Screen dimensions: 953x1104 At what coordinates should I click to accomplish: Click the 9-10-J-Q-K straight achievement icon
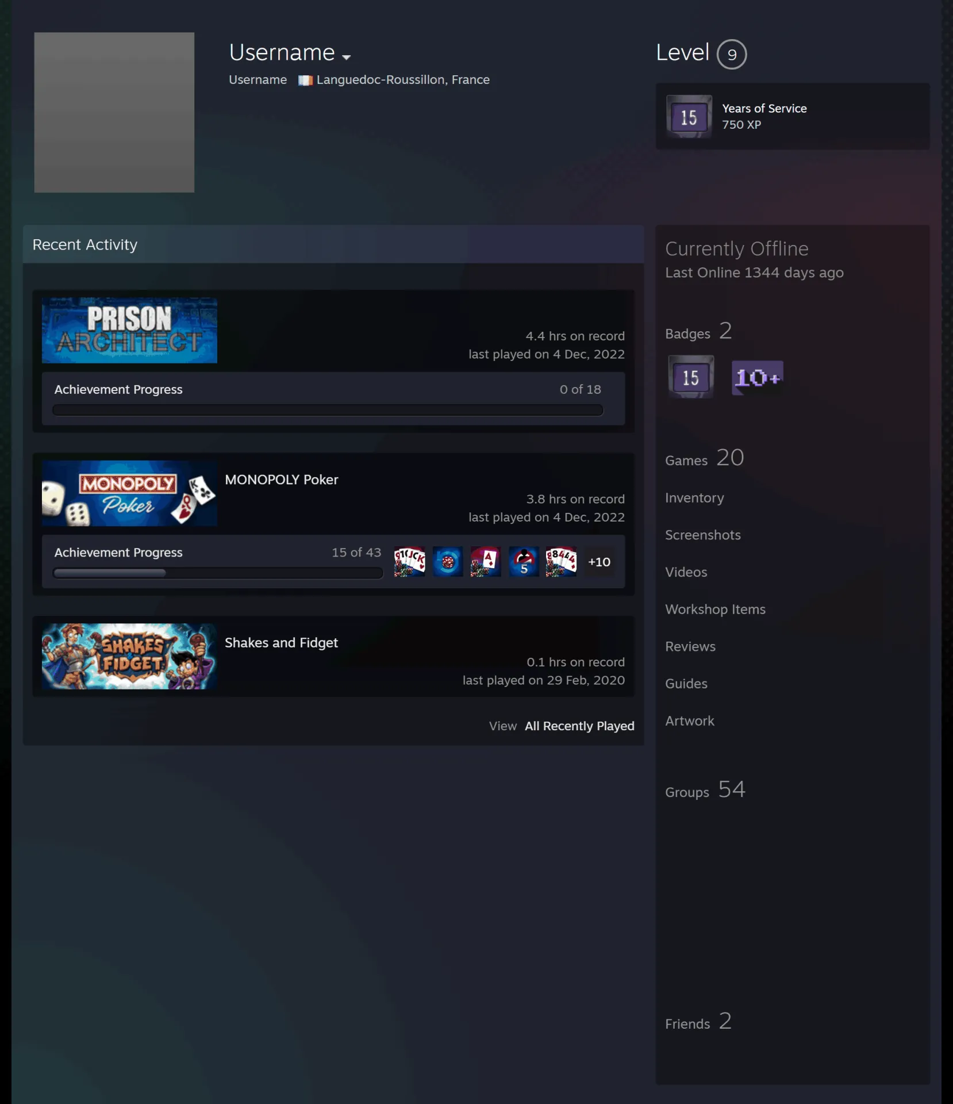point(410,562)
